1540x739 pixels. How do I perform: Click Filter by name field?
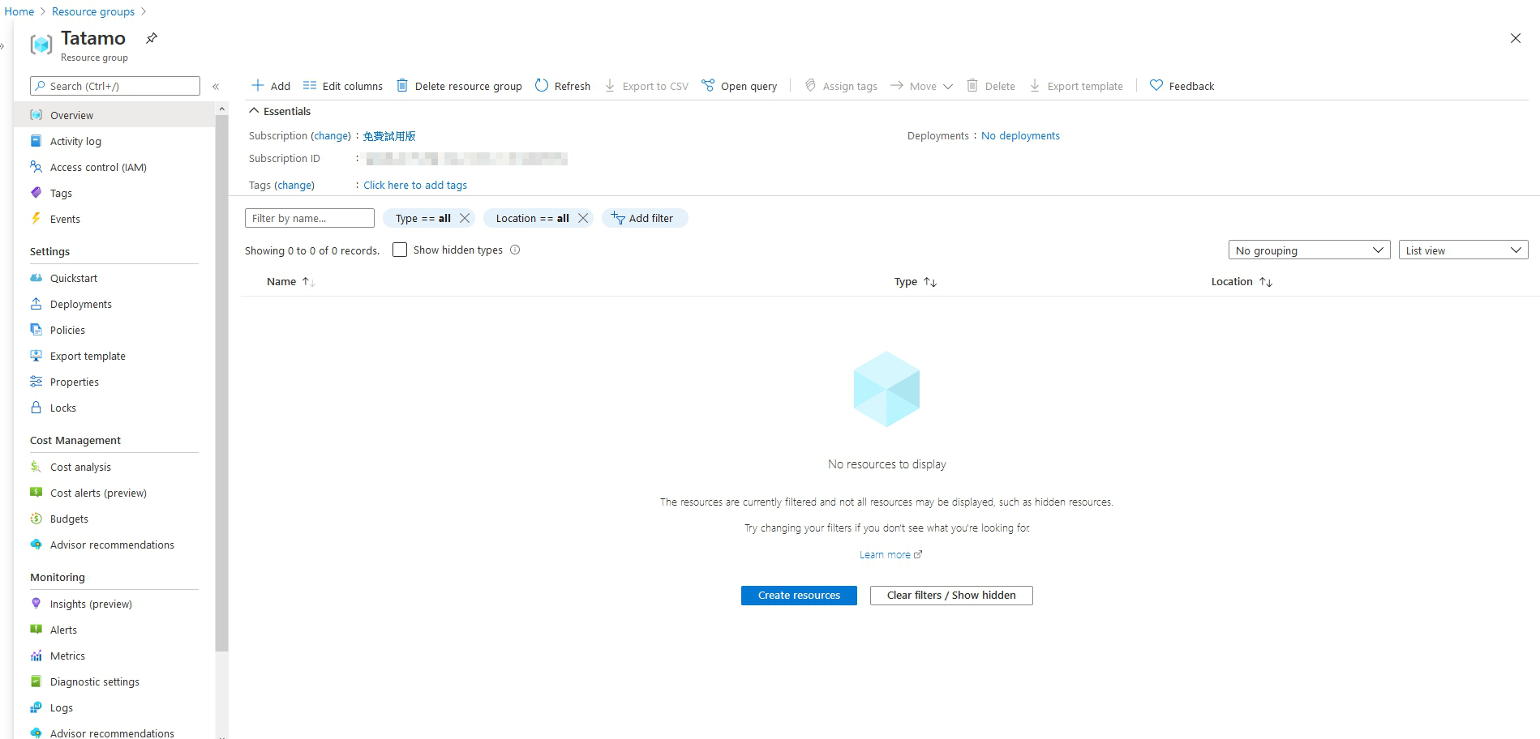click(310, 218)
